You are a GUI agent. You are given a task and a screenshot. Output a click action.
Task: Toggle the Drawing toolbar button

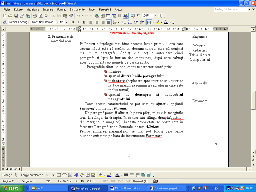(x=125, y=16)
